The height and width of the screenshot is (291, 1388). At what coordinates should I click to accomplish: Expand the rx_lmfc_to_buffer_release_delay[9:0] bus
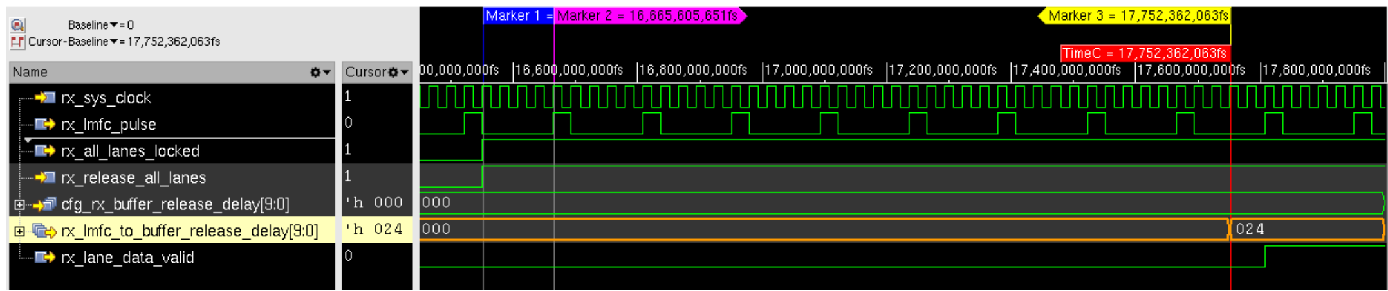click(19, 231)
